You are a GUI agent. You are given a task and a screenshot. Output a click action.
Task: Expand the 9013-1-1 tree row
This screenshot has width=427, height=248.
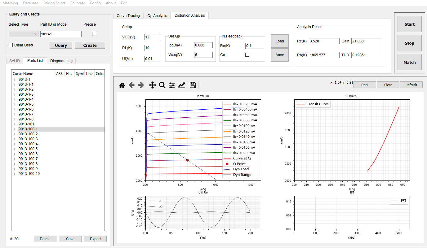point(14,85)
